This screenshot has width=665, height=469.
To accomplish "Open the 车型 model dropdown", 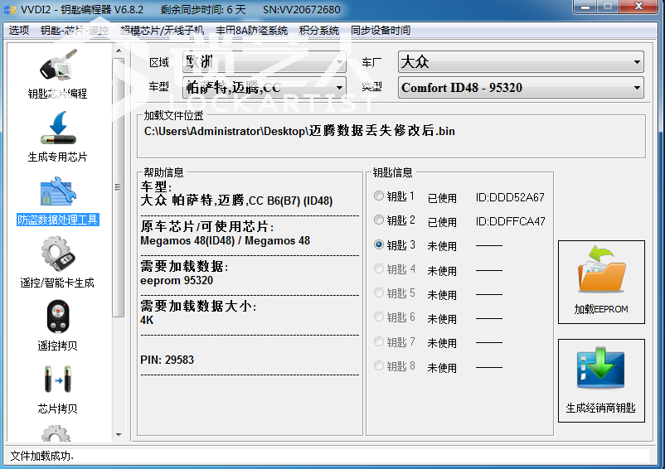I will click(265, 88).
